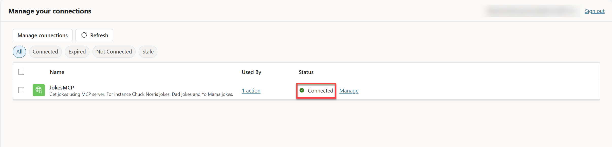Open the 1 action link for JokesMCP
This screenshot has width=612, height=147.
click(251, 90)
